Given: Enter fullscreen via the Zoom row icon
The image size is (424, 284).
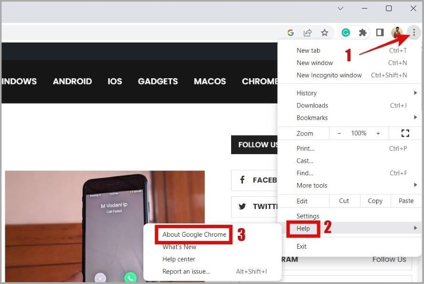Looking at the screenshot, I should click(405, 133).
